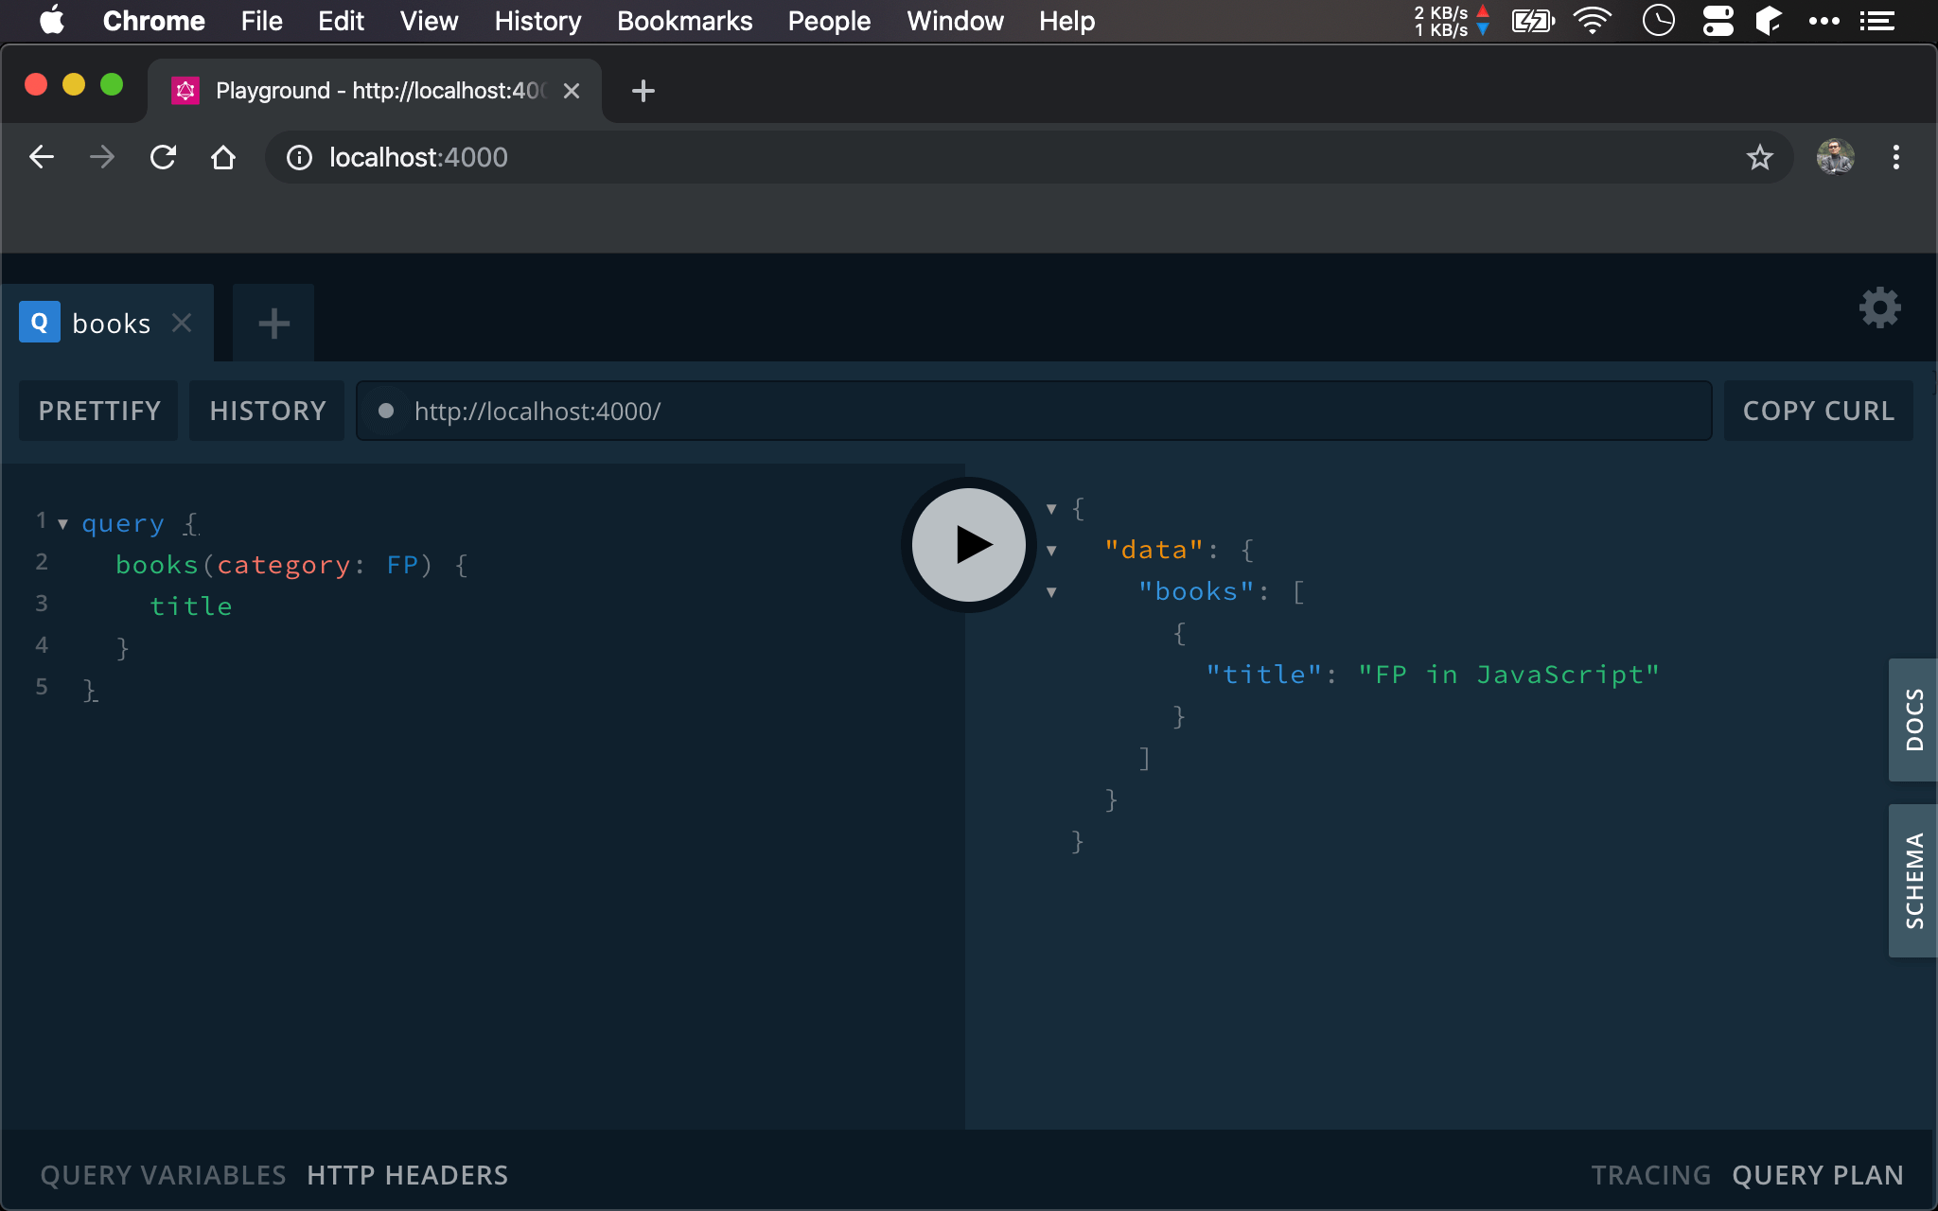Open QUERY VARIABLES panel
The width and height of the screenshot is (1938, 1211).
(161, 1173)
